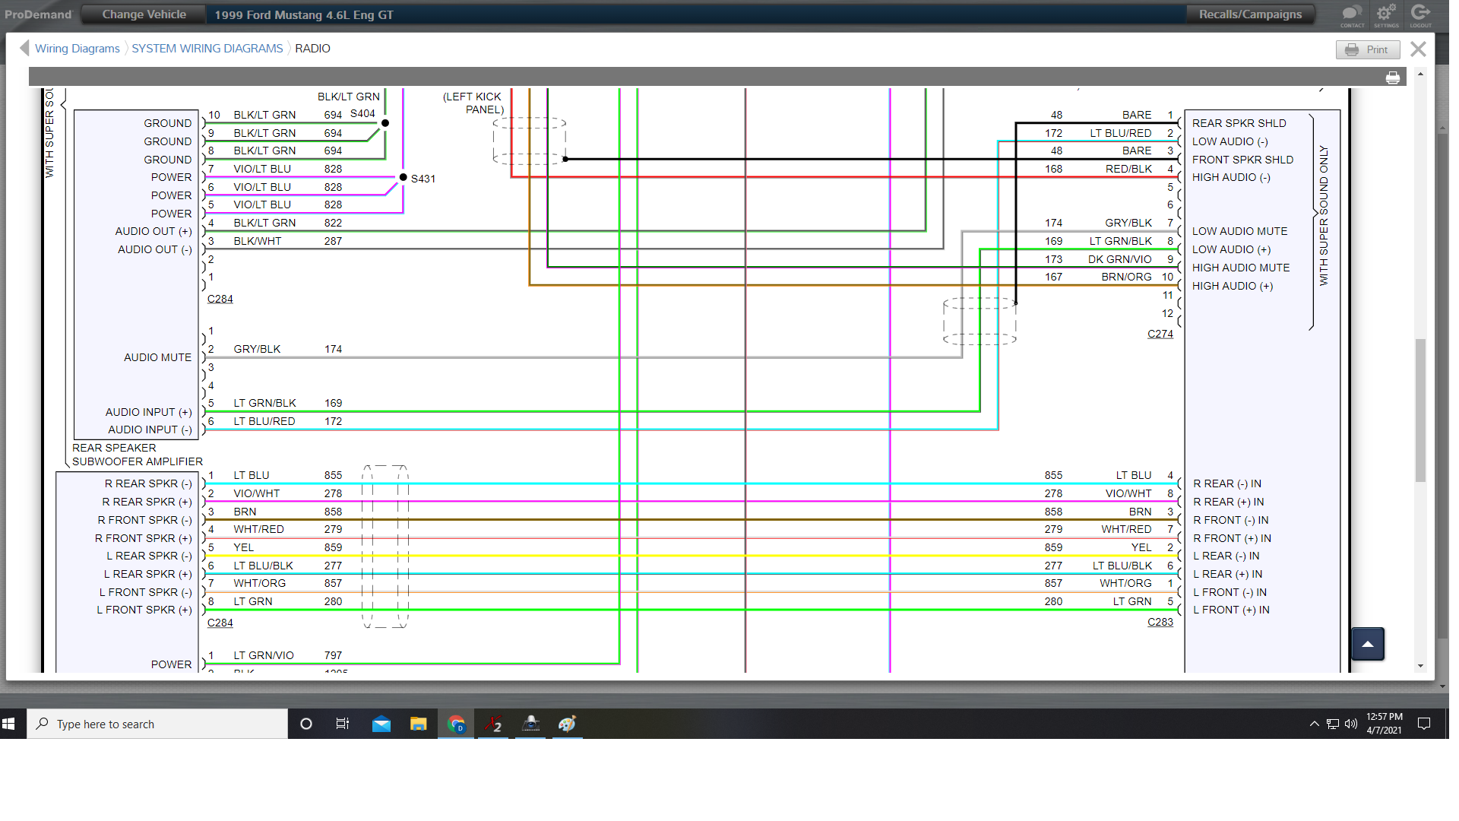Click the Contact chat bubble icon
The image size is (1459, 821).
point(1352,14)
